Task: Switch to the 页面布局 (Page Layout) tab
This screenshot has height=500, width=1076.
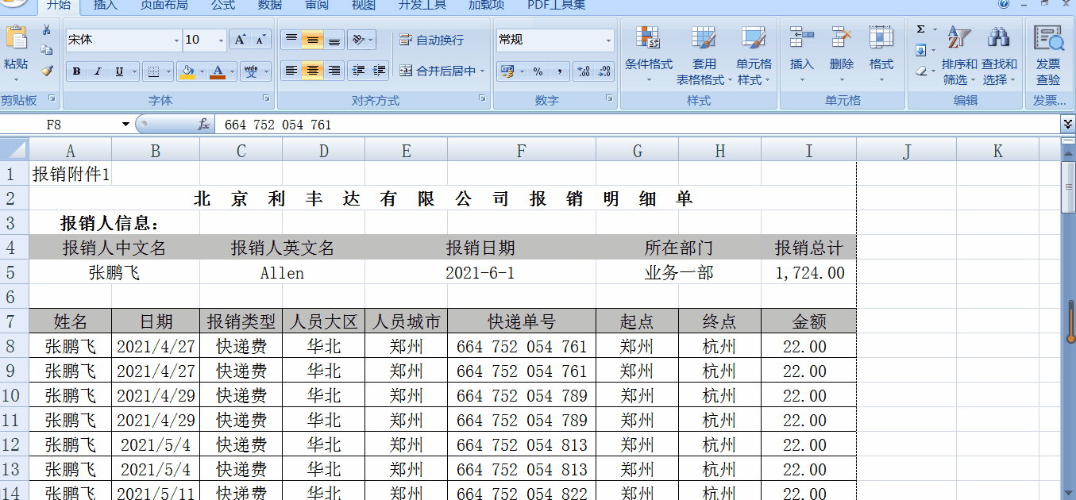Action: point(164,5)
